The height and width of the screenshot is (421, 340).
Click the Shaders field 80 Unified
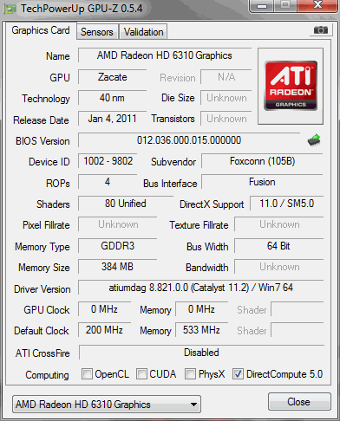(126, 204)
